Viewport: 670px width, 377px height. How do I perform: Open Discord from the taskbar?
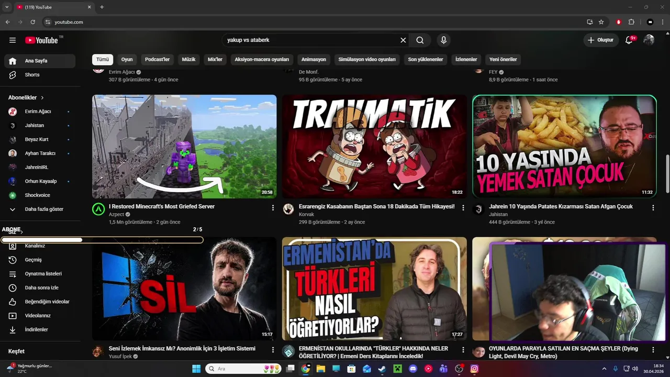[413, 369]
